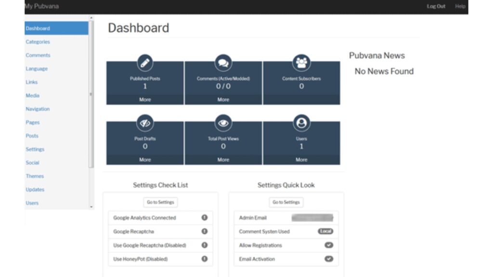Click the My Pubvana brand link
The width and height of the screenshot is (493, 277).
click(x=41, y=6)
